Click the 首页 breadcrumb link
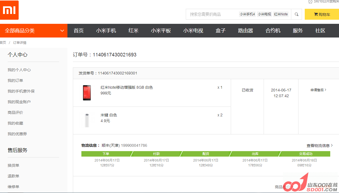This screenshot has width=339, height=193. [x=3, y=43]
